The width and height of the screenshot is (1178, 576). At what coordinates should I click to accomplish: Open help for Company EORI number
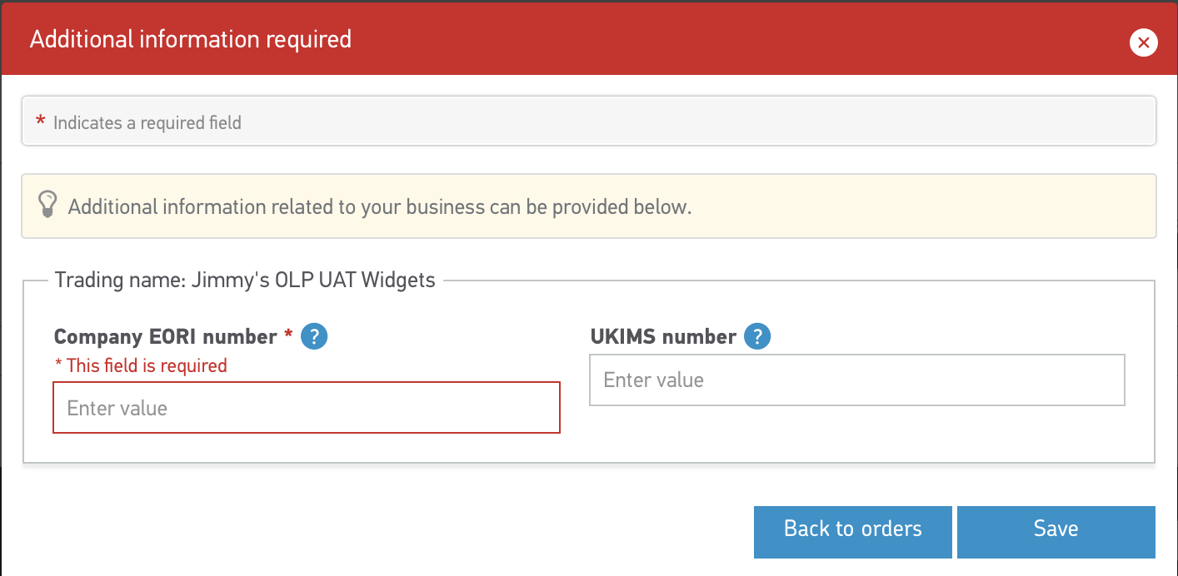point(314,337)
